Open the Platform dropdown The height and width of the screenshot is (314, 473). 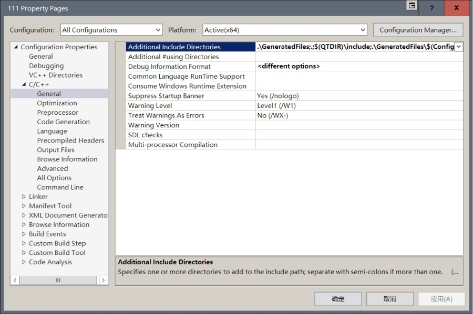(x=284, y=30)
